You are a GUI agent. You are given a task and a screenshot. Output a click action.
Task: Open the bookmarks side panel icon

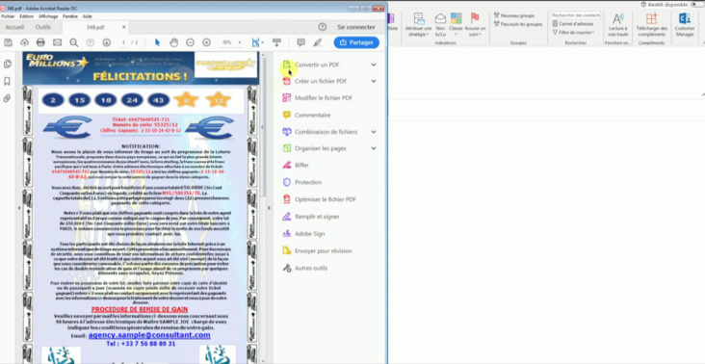[x=7, y=81]
